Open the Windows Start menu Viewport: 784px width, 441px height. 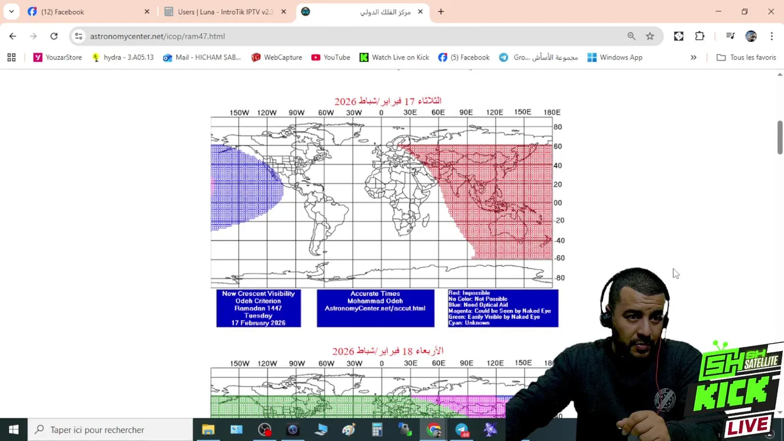pos(13,430)
